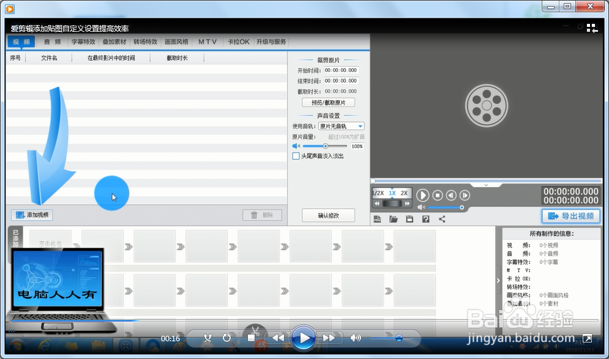The image size is (609, 359).
Task: Open the 画面风格 tab
Action: coord(176,42)
